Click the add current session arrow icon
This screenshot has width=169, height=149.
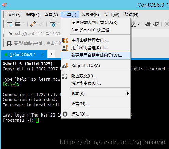point(10,43)
